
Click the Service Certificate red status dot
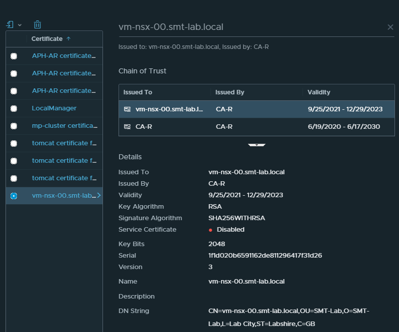pos(211,230)
